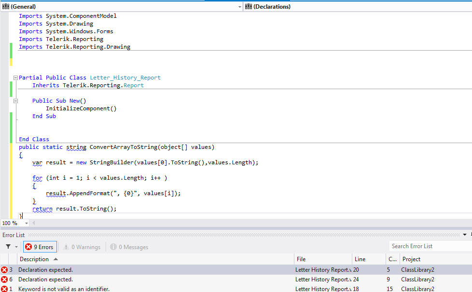
Task: Open the error list filter funnel
Action: pyautogui.click(x=8, y=247)
